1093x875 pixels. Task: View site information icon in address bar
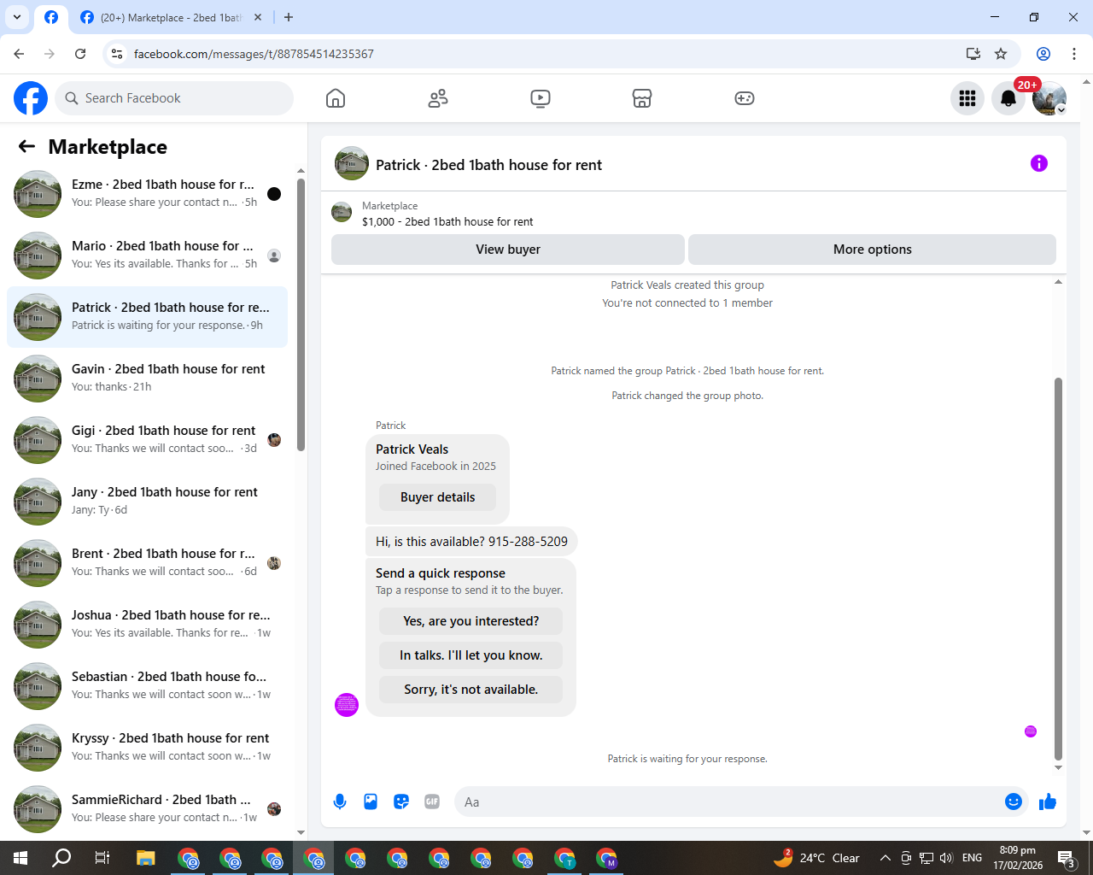117,54
